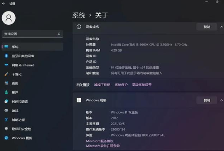
Task: Click the 时间和语言 globe icon
Action: (6, 101)
